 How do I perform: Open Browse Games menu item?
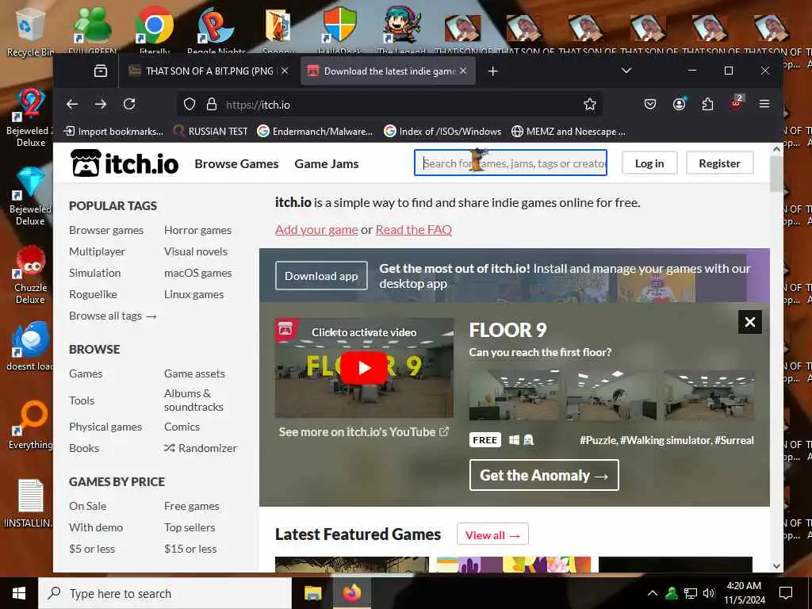[236, 163]
